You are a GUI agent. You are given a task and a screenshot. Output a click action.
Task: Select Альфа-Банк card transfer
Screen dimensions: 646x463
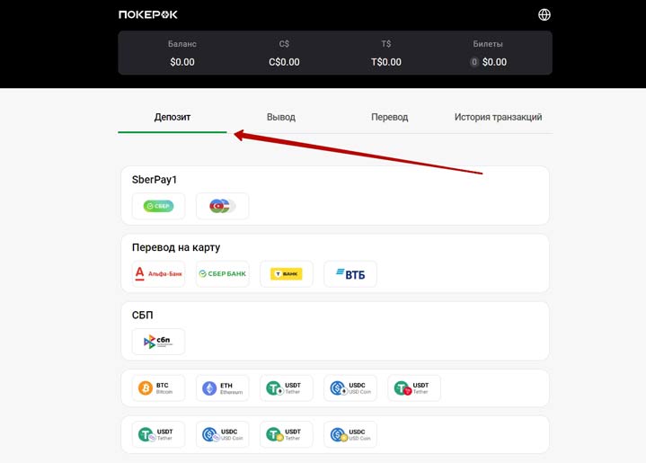tap(159, 274)
